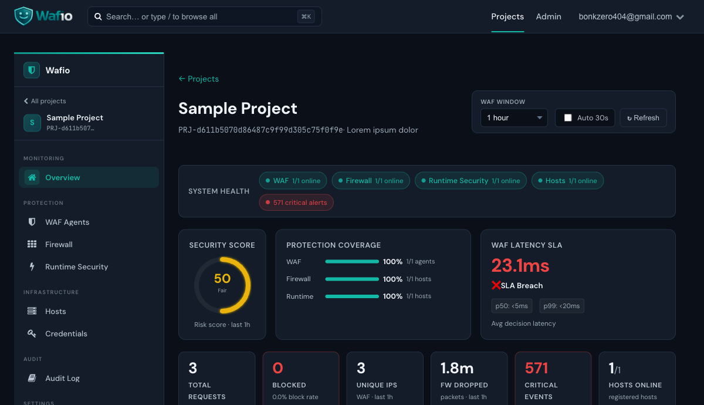The image size is (704, 405).
Task: Open WAF Agents in the sidebar
Action: coord(89,222)
